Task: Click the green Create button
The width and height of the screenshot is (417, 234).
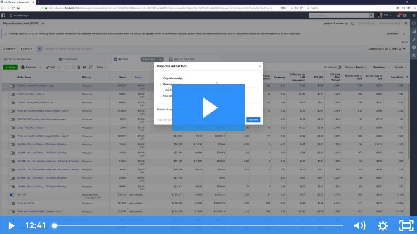Action: click(10, 67)
